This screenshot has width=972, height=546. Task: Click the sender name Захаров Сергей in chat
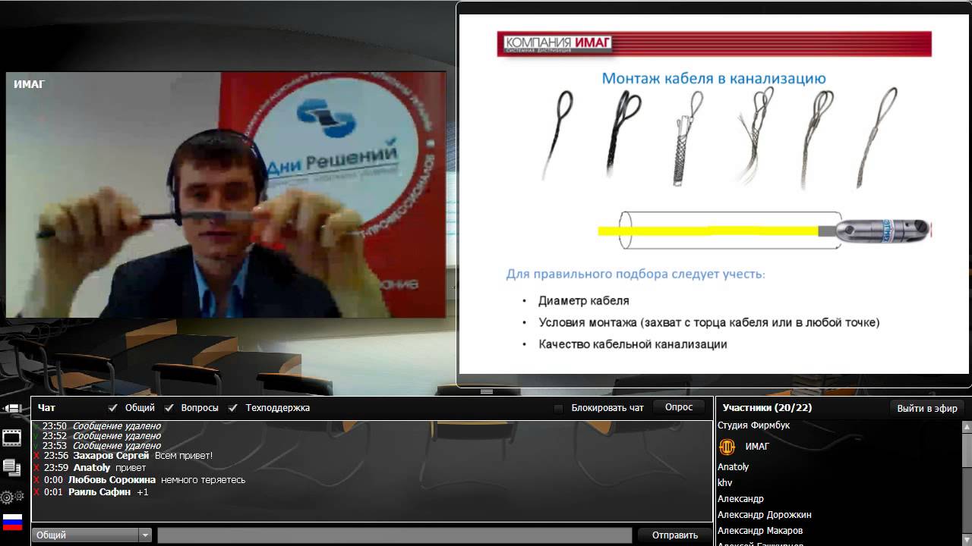tap(111, 456)
